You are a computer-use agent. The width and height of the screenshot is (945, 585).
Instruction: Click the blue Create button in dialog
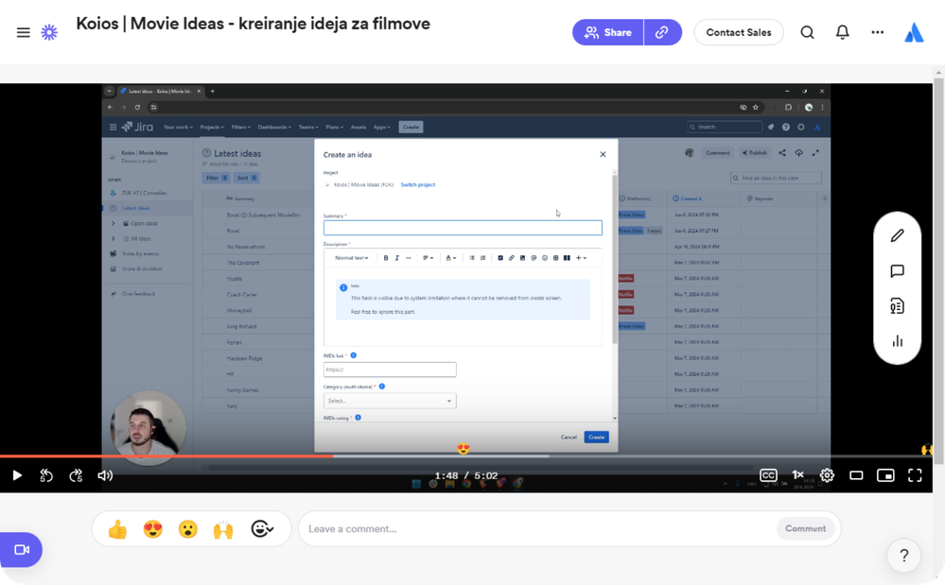coord(596,437)
